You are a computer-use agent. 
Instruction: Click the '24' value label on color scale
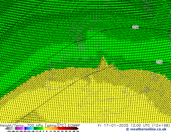pyautogui.click(x=58, y=131)
